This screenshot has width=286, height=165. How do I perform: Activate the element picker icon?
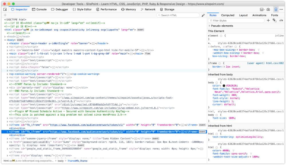click(5, 9)
